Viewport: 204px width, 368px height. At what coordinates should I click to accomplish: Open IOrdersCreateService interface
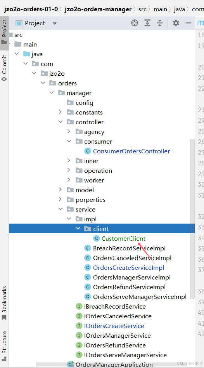[114, 326]
